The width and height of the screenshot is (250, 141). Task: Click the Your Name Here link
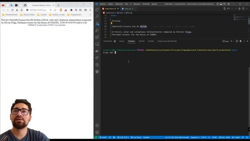pos(60,25)
